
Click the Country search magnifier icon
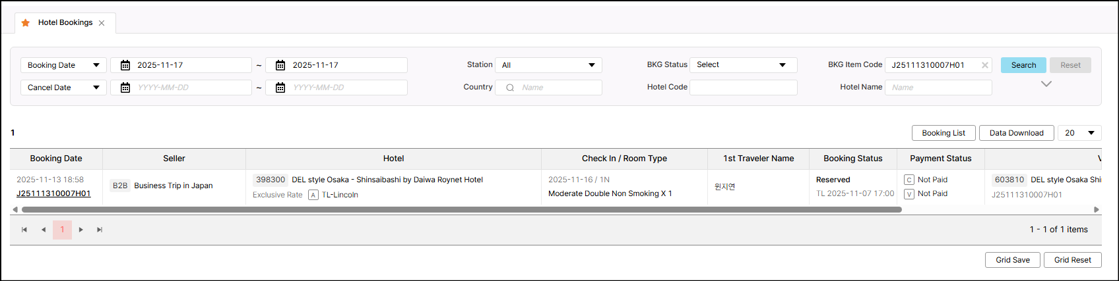point(509,88)
